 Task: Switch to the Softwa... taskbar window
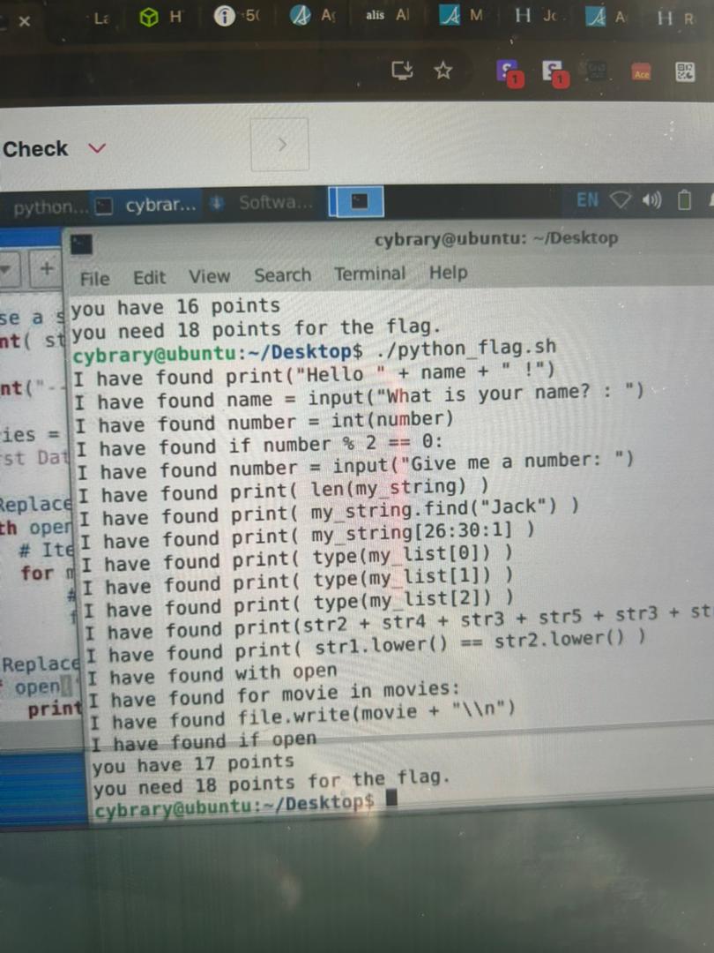point(264,203)
